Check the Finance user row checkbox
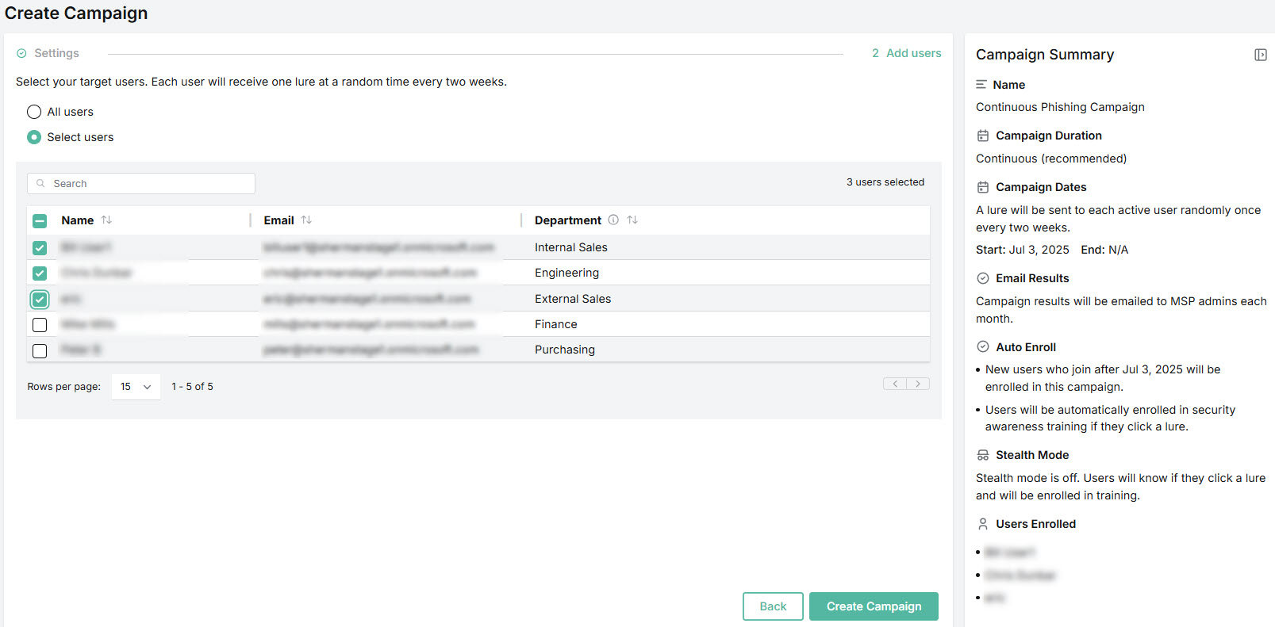The height and width of the screenshot is (627, 1275). [x=40, y=325]
